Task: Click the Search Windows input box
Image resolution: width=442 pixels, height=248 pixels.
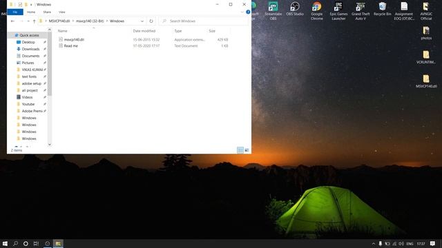Action: click(x=204, y=21)
